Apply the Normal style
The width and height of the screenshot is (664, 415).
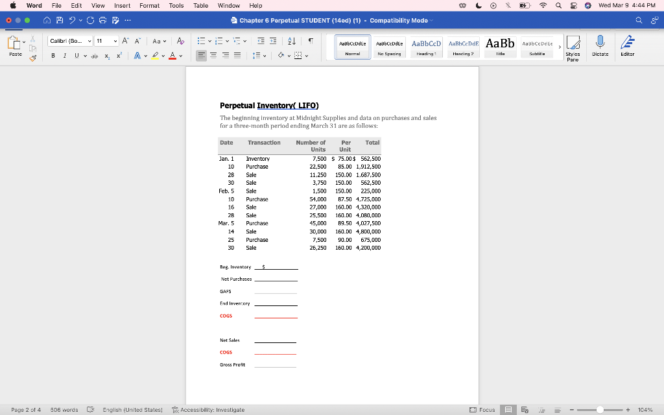coord(352,47)
